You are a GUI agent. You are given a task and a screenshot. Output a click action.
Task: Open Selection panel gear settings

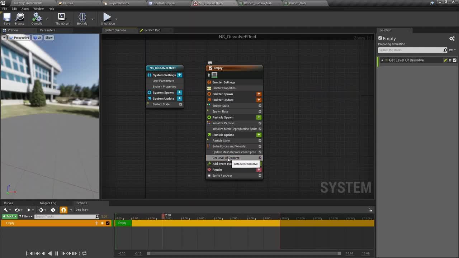tap(452, 38)
